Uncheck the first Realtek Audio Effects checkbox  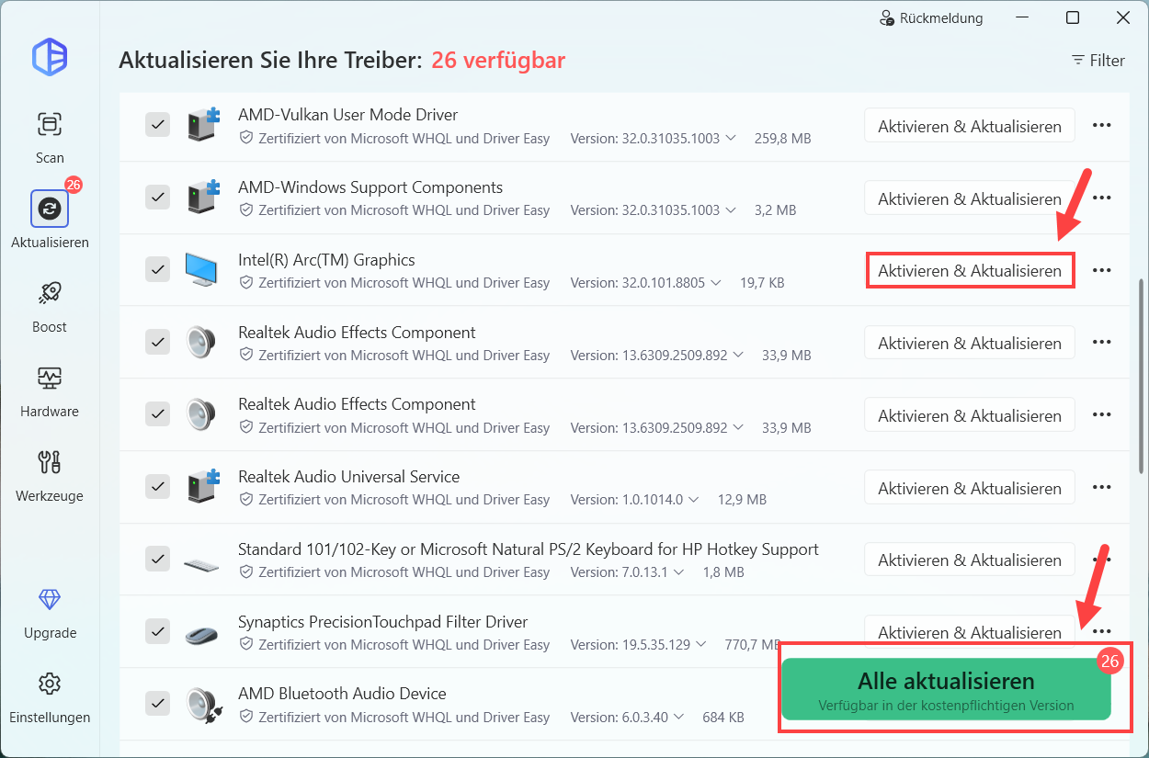point(158,342)
